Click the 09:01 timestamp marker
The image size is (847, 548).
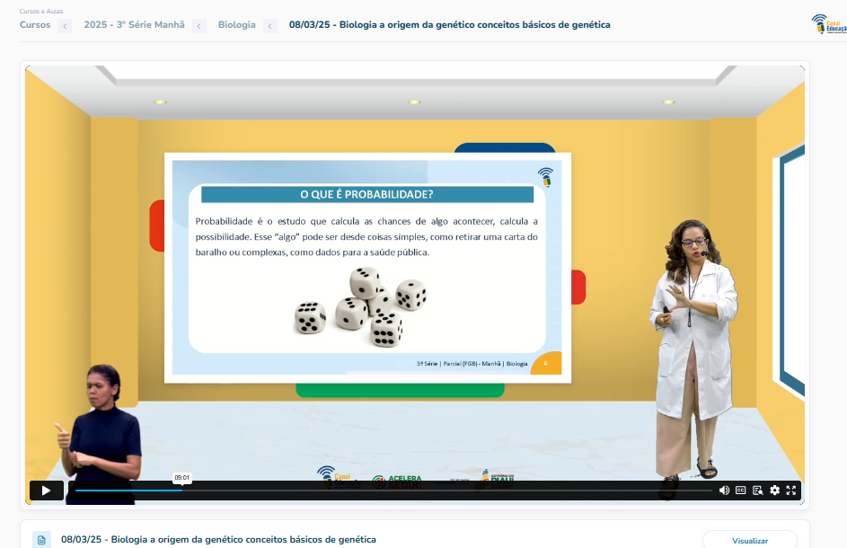pyautogui.click(x=181, y=478)
